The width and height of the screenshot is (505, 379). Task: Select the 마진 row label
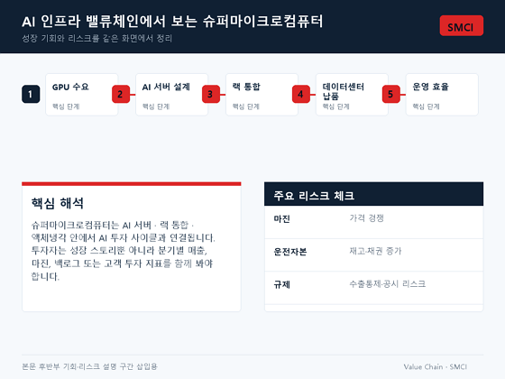pos(281,218)
